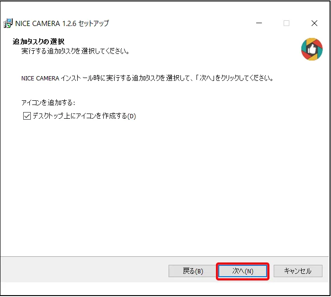Click the 追加タスクの選択 heading
The height and width of the screenshot is (297, 331).
tap(38, 42)
